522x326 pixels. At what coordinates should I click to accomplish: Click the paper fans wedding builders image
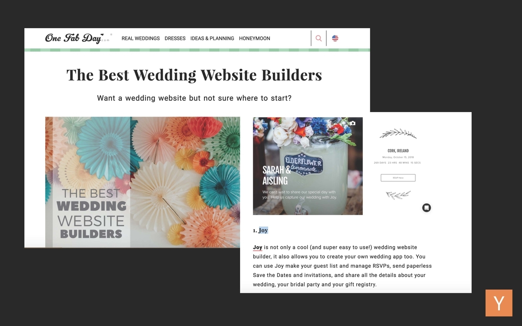pyautogui.click(x=142, y=182)
